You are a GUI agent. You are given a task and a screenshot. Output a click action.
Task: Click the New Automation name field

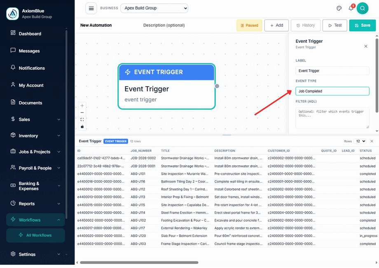pos(96,25)
